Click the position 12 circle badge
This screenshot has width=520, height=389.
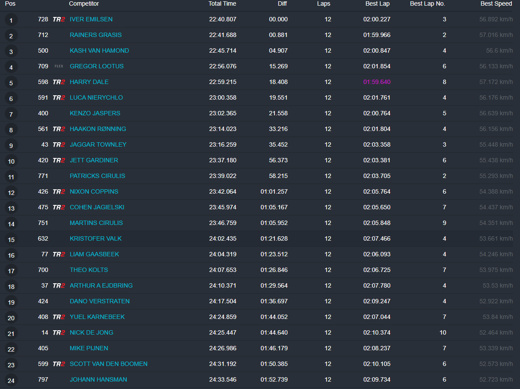click(x=11, y=192)
